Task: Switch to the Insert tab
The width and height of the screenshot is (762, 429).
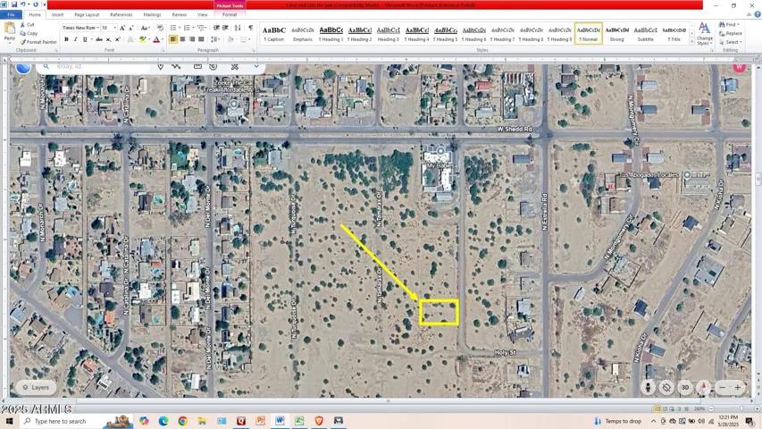Action: coord(57,14)
